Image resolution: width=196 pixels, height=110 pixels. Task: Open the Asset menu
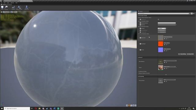(x=8, y=3)
